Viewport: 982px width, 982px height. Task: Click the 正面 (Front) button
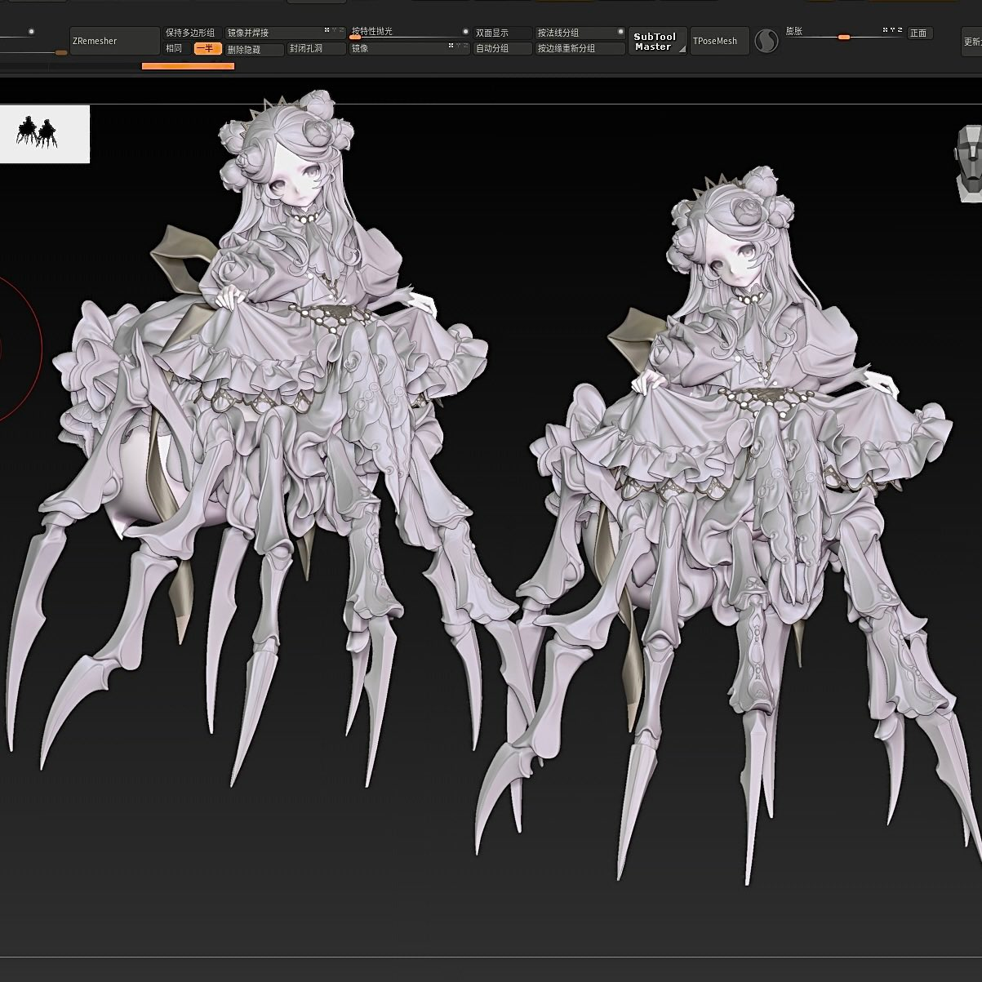pyautogui.click(x=919, y=33)
